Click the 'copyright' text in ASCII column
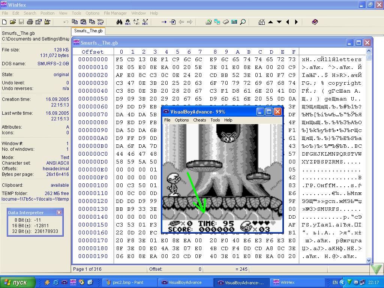Image resolution: width=384 pixels, height=288 pixels. pyautogui.click(x=345, y=83)
